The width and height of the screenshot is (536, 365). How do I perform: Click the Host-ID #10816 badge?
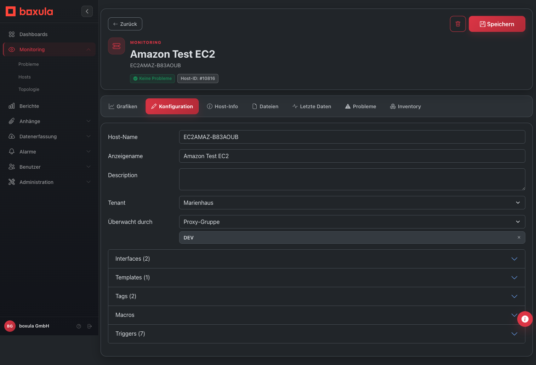coord(198,79)
